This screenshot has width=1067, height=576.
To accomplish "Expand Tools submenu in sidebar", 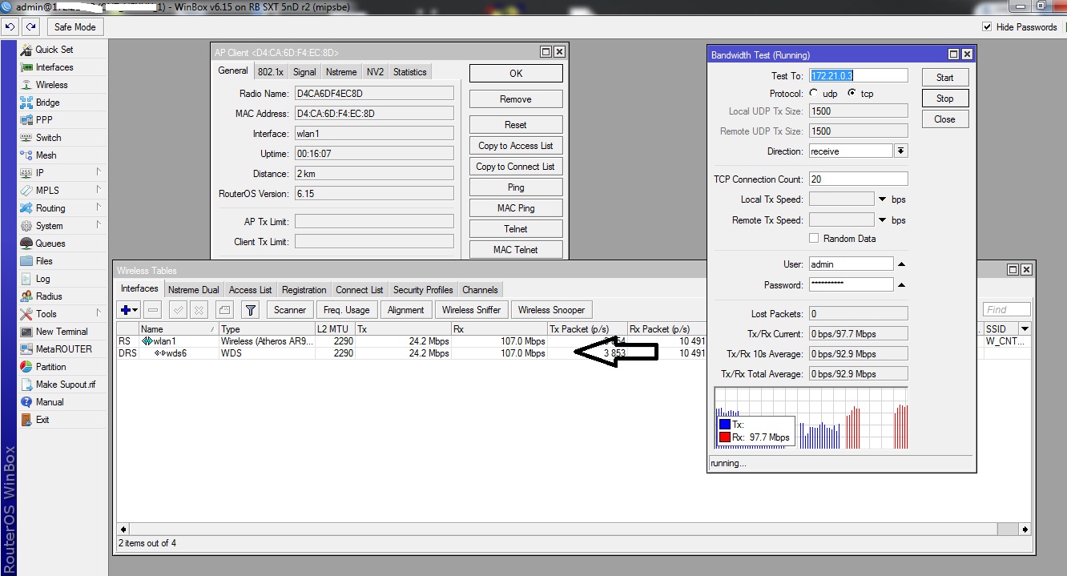I will click(99, 313).
